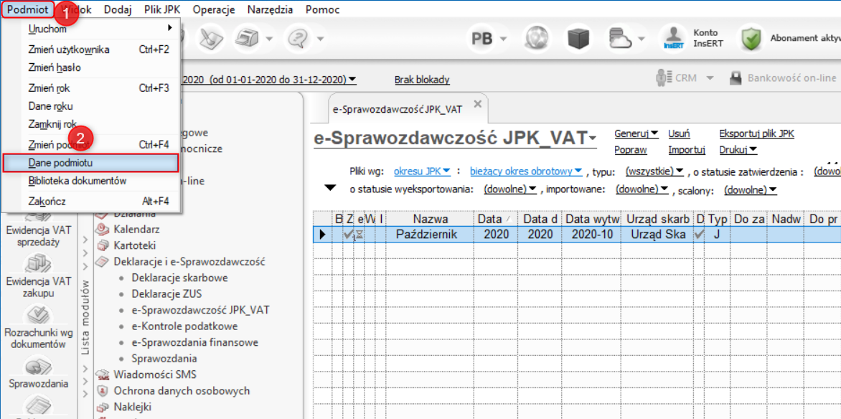Choose Biblioteka dokumentów menu entry
The image size is (841, 419).
click(x=90, y=182)
